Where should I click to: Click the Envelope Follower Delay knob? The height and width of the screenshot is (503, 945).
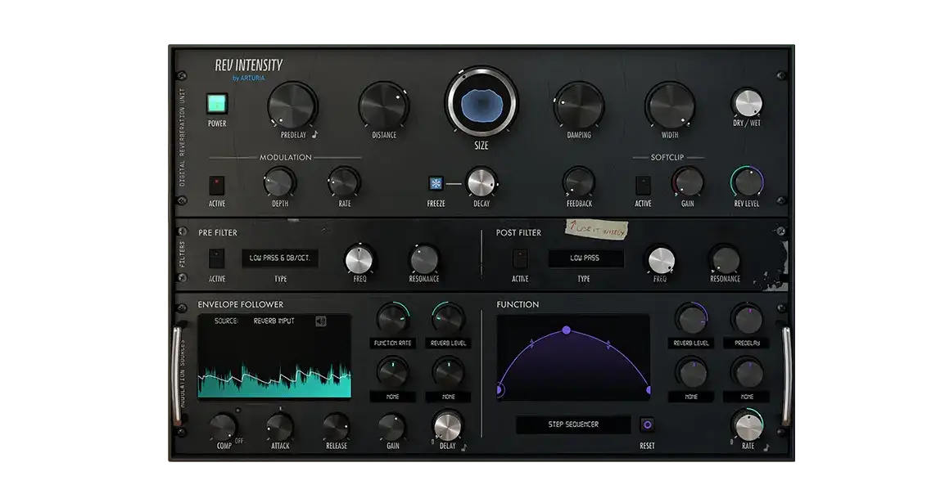tap(448, 427)
